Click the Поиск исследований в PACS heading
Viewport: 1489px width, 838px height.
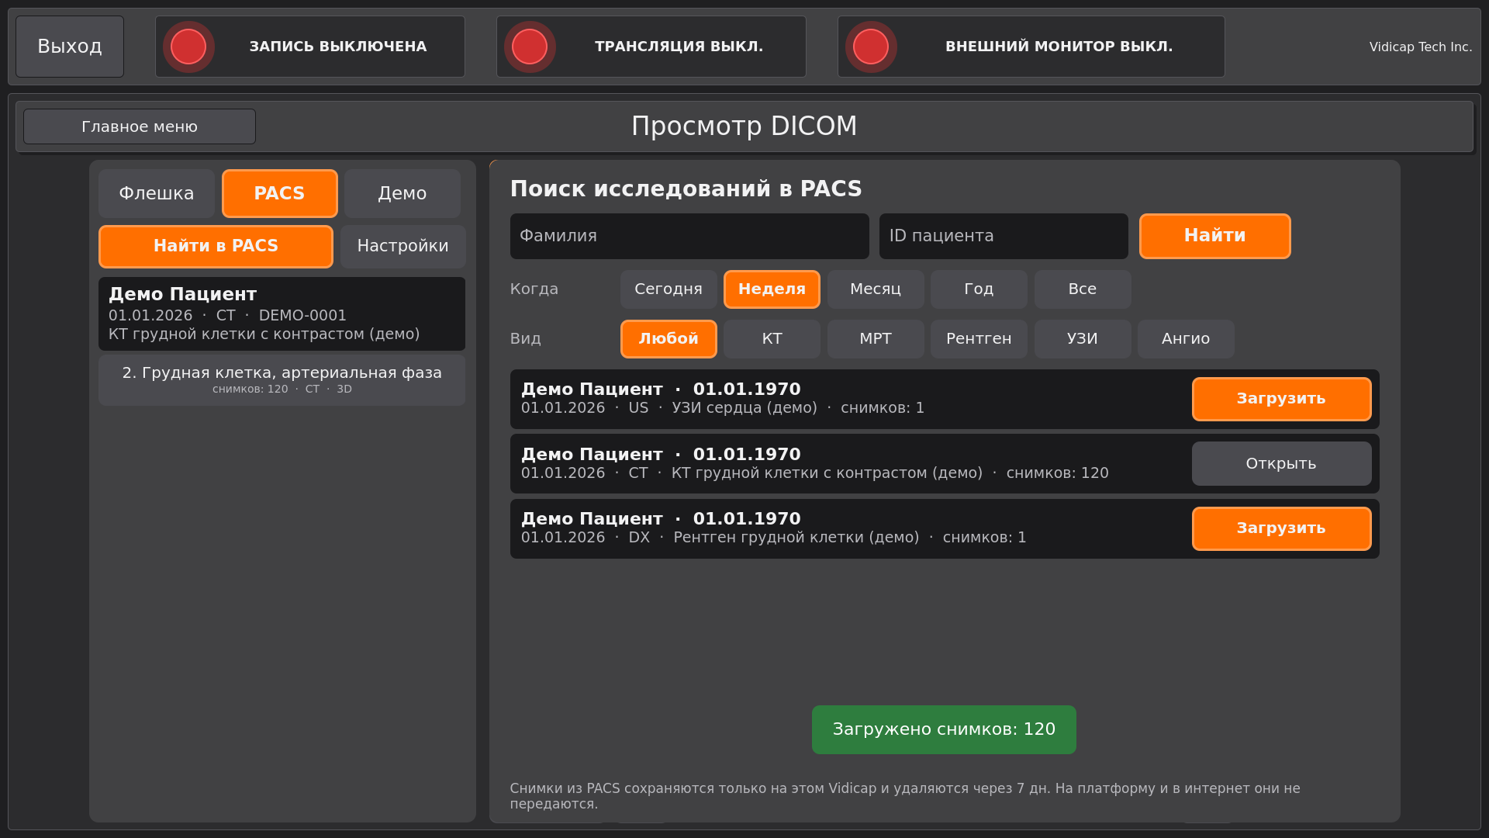pyautogui.click(x=686, y=189)
